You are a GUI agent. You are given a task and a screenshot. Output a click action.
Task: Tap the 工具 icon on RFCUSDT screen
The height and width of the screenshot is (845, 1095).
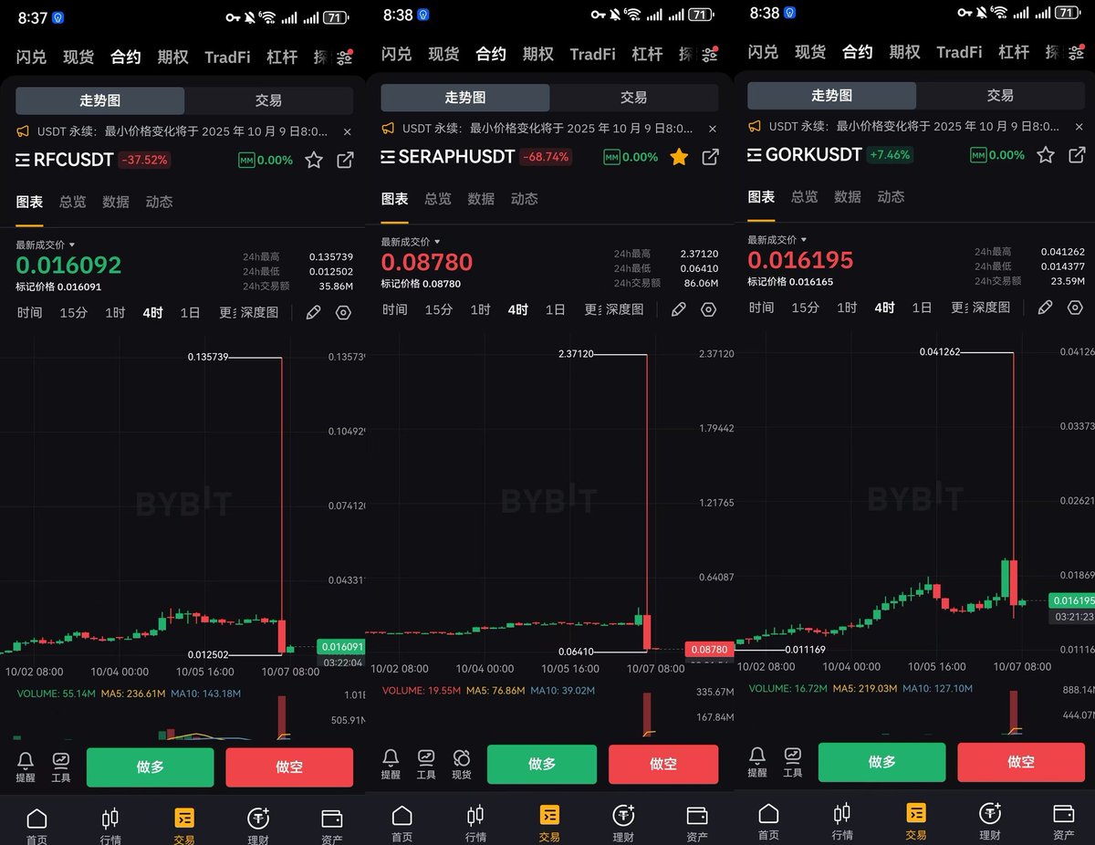point(61,767)
